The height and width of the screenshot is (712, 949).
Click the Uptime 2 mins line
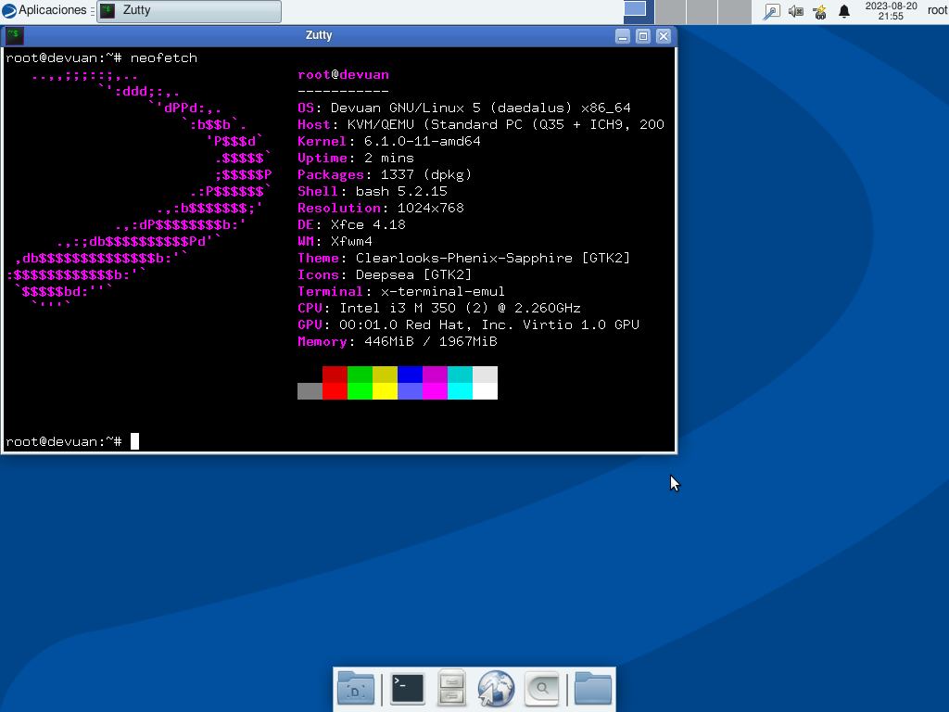356,158
